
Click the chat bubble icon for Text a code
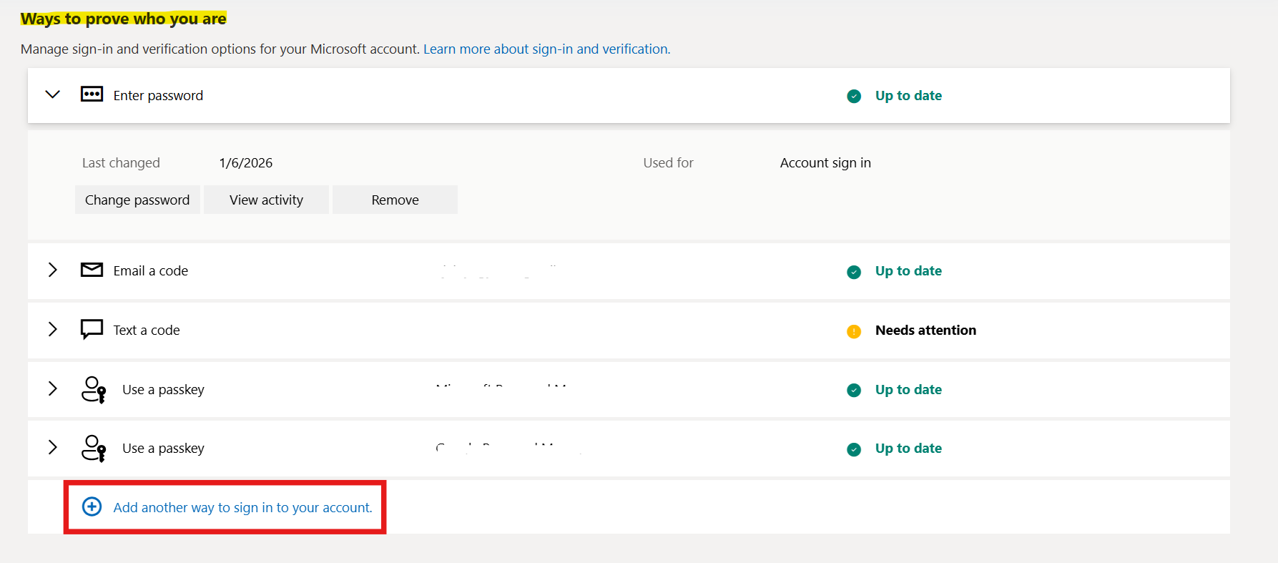pyautogui.click(x=92, y=329)
